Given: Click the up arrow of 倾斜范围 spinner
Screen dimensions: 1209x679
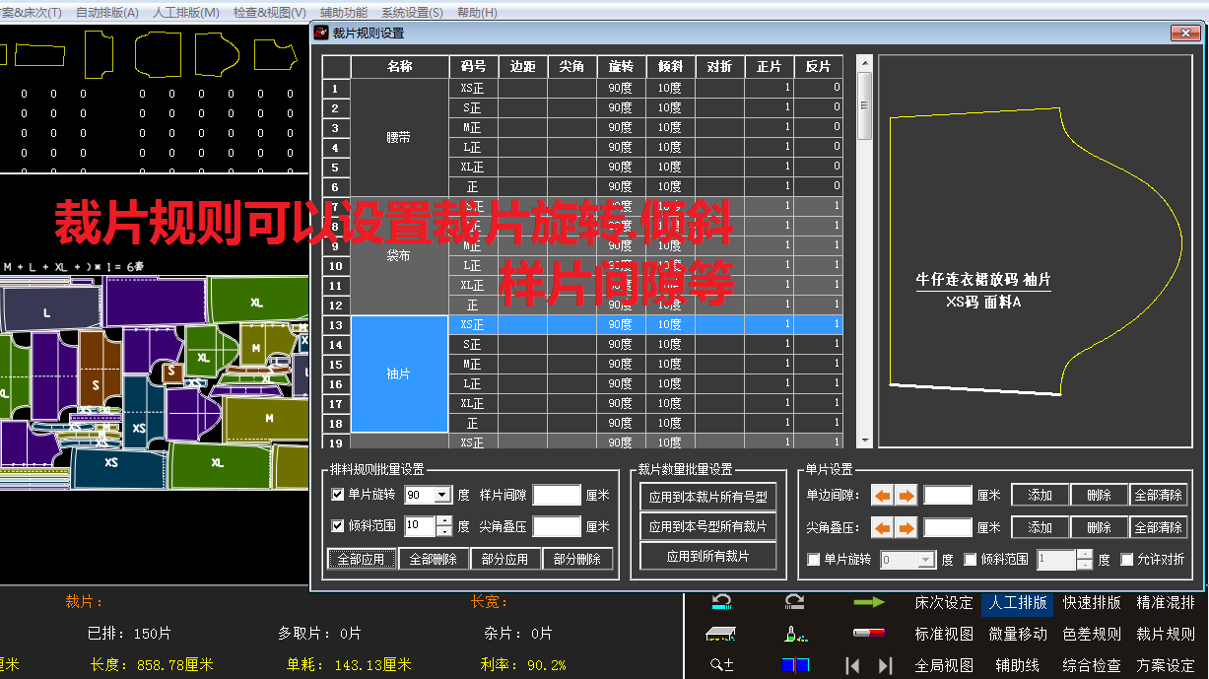Looking at the screenshot, I should click(x=1083, y=555).
